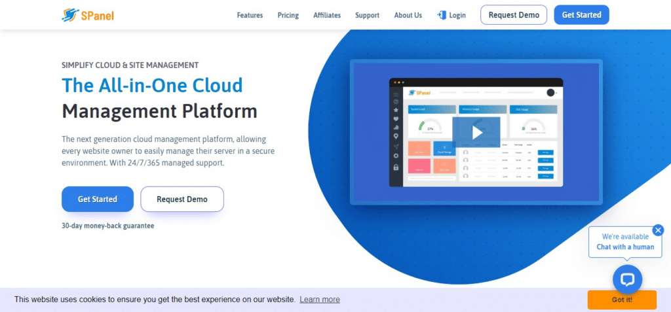Image resolution: width=671 pixels, height=312 pixels.
Task: Click the cookie notice message text
Action: [155, 299]
